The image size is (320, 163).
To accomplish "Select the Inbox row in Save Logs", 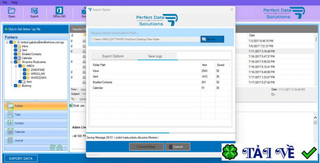I will click(x=160, y=71).
